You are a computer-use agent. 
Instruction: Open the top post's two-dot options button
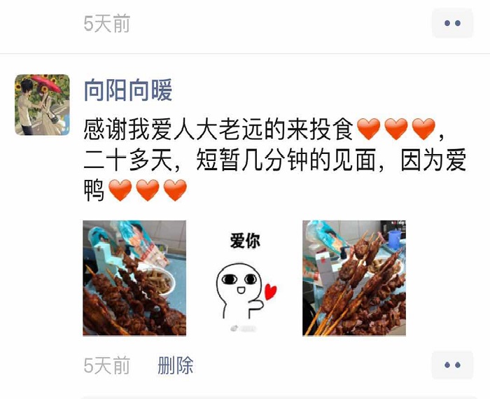click(x=452, y=23)
